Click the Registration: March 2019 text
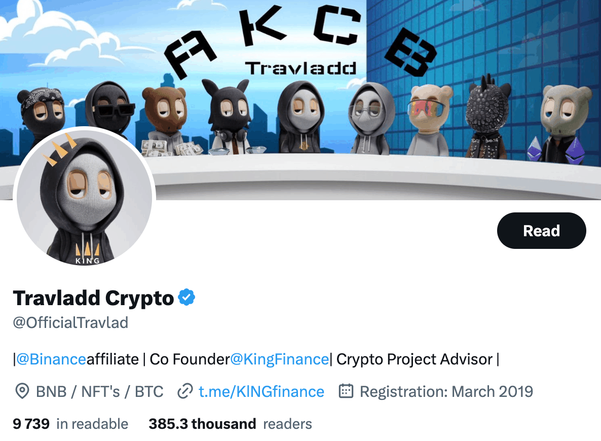The width and height of the screenshot is (601, 441). coord(446,391)
